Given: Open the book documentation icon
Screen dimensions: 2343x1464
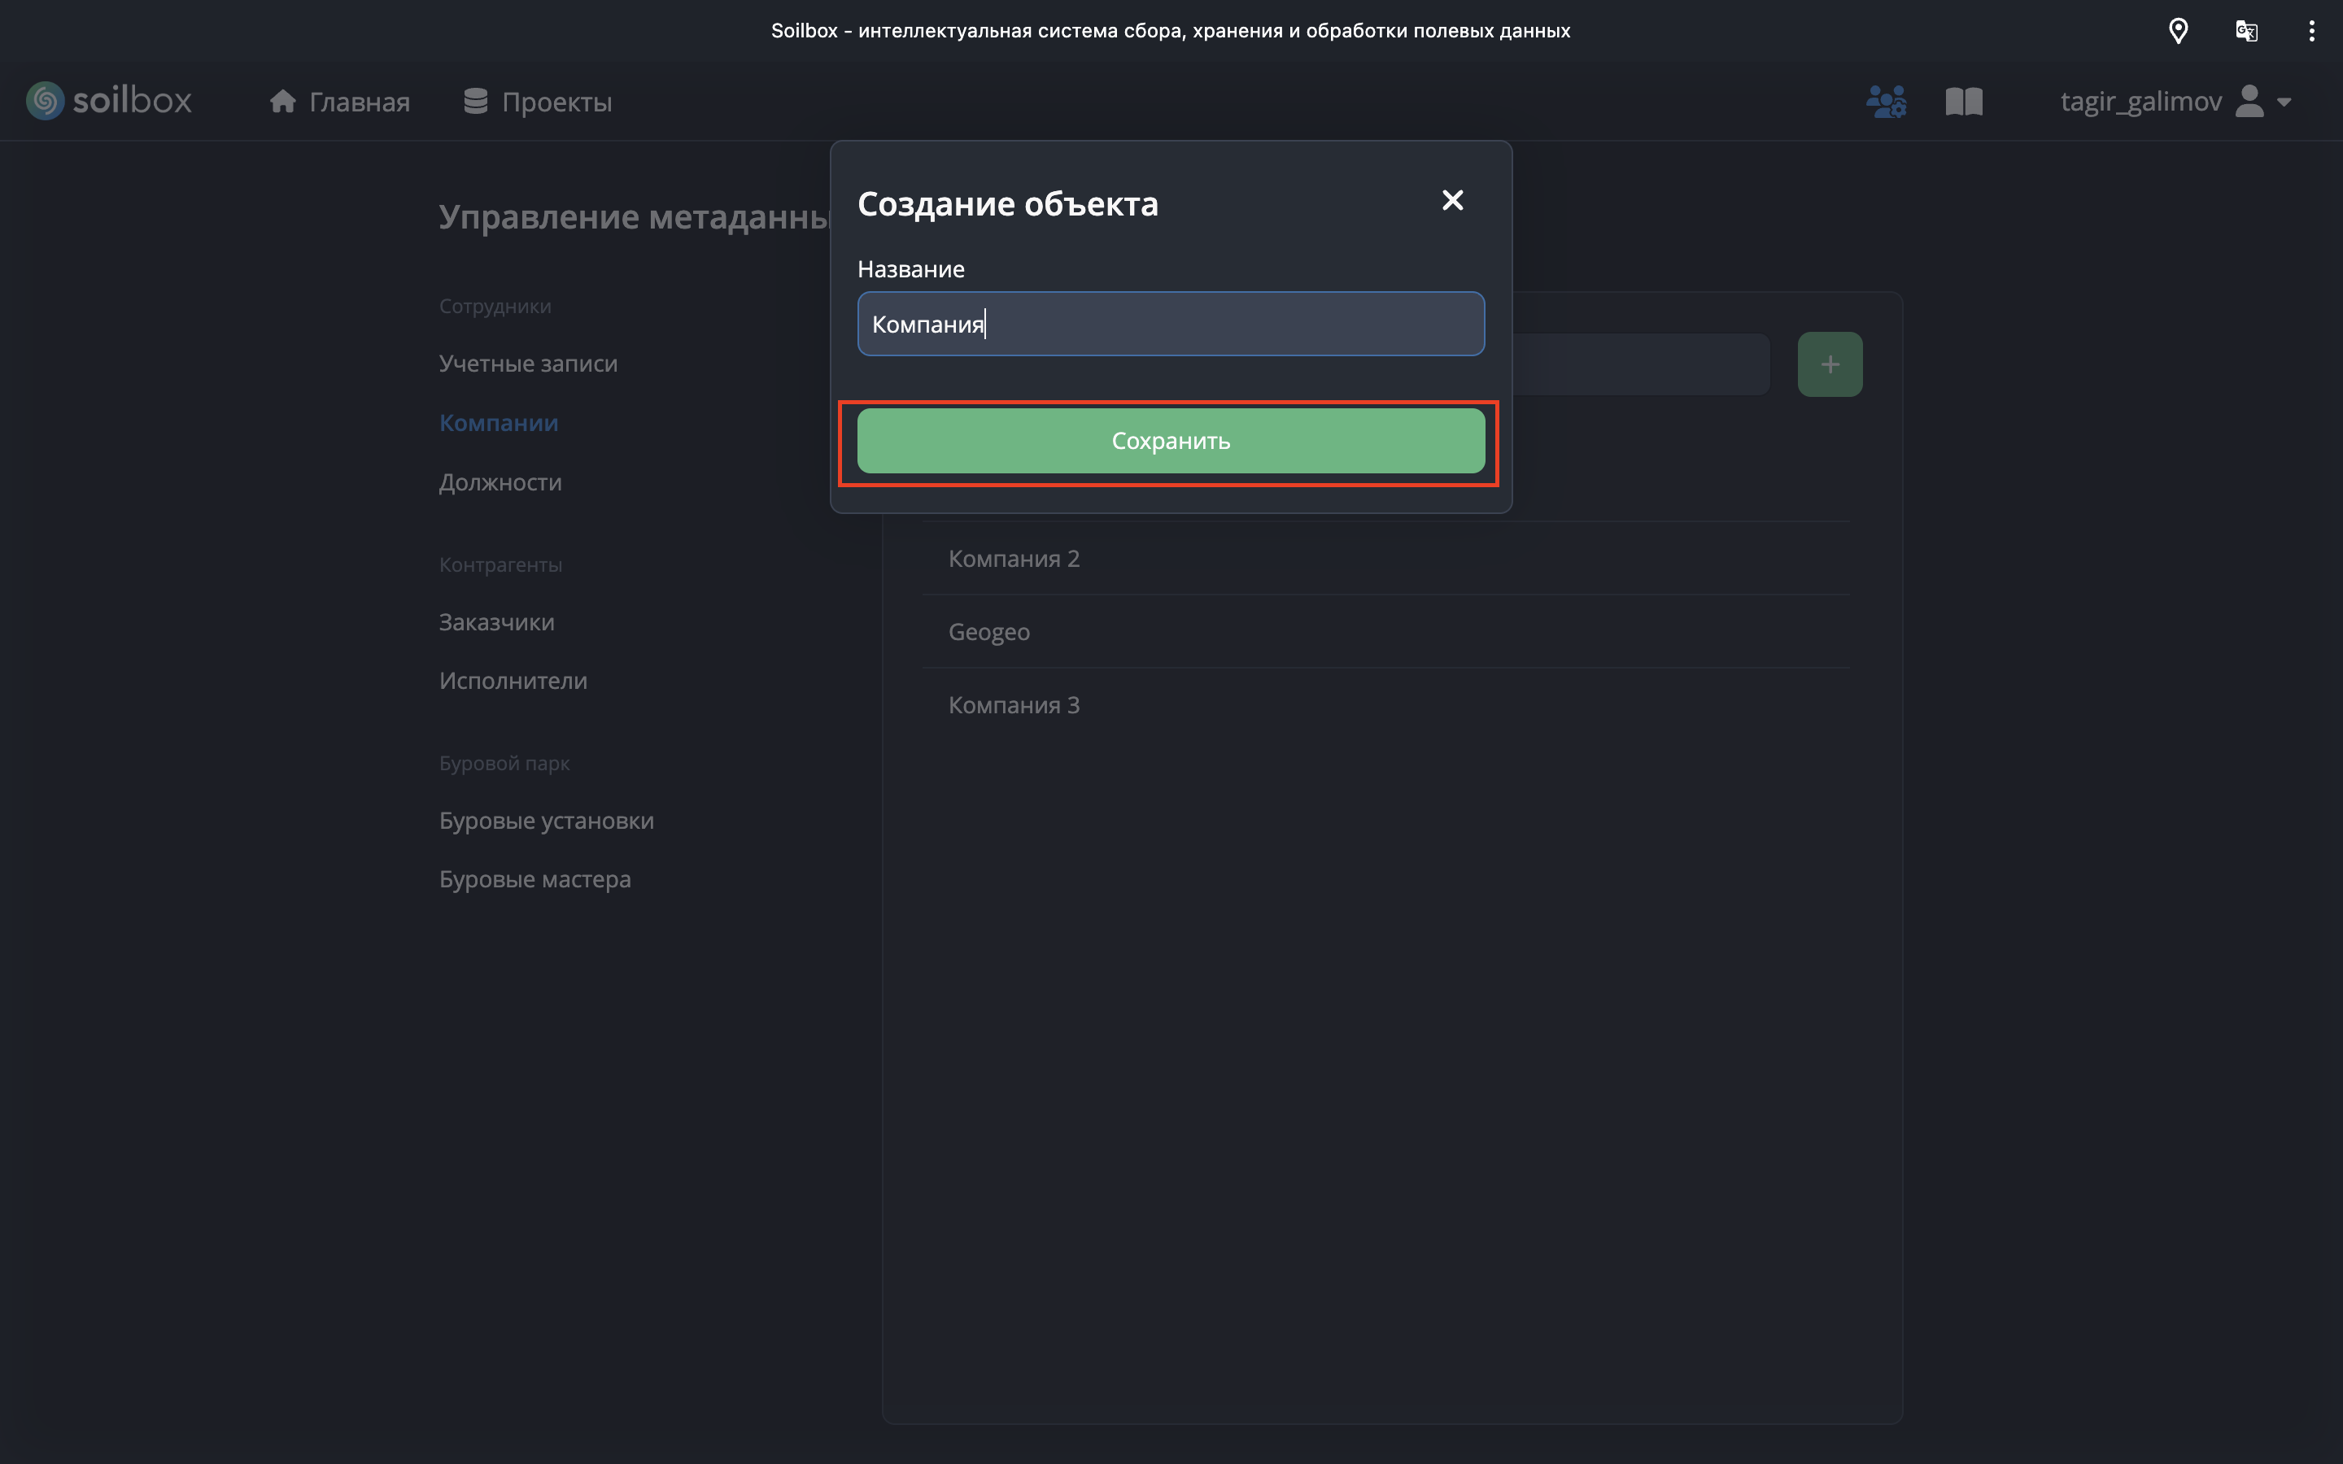Looking at the screenshot, I should [1963, 101].
